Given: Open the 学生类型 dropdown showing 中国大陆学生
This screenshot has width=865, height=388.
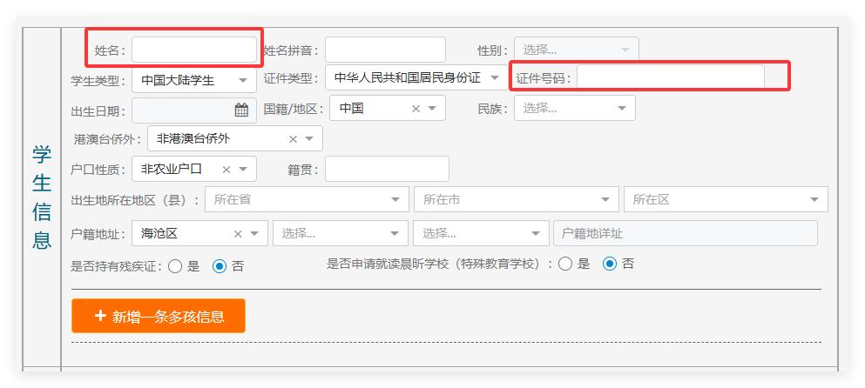Looking at the screenshot, I should [x=194, y=80].
